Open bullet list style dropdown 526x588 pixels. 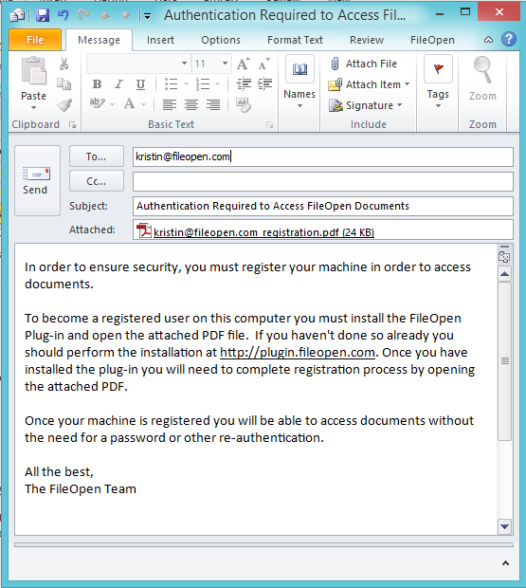(x=186, y=84)
